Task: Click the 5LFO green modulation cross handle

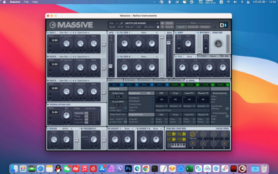Action: tap(182, 85)
